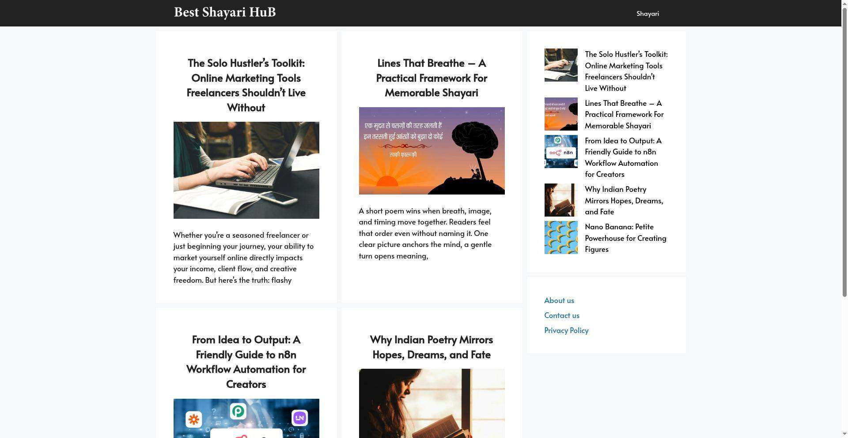Open Why Indian Poetry Mirrors heading in main grid
This screenshot has height=438, width=848.
click(x=432, y=347)
